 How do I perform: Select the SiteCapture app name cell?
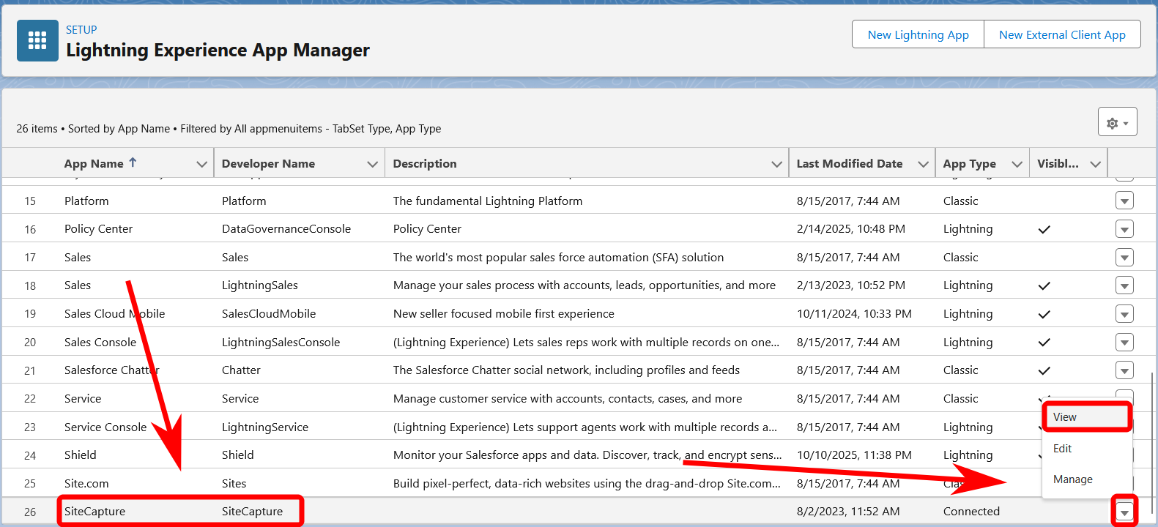point(94,512)
